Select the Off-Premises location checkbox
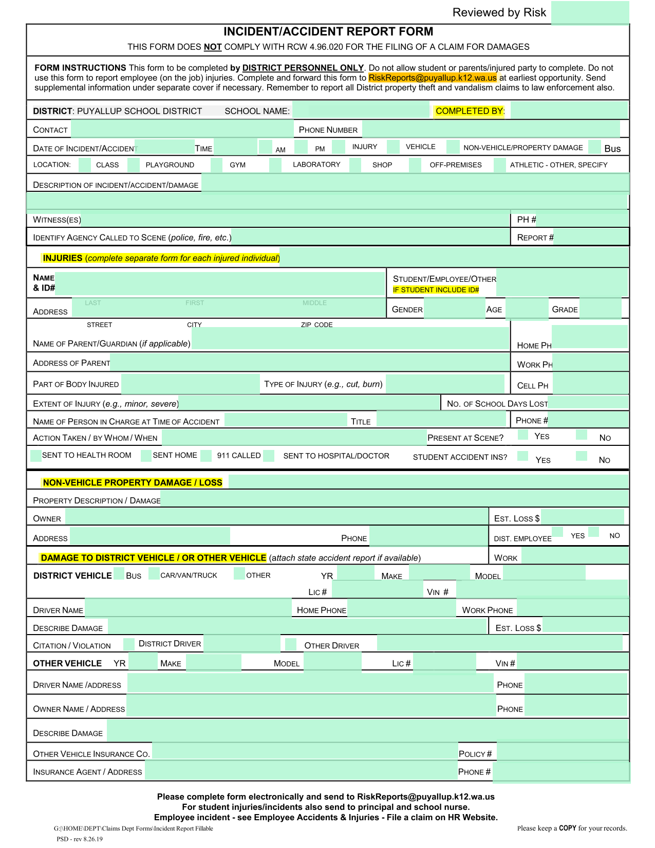 point(415,165)
